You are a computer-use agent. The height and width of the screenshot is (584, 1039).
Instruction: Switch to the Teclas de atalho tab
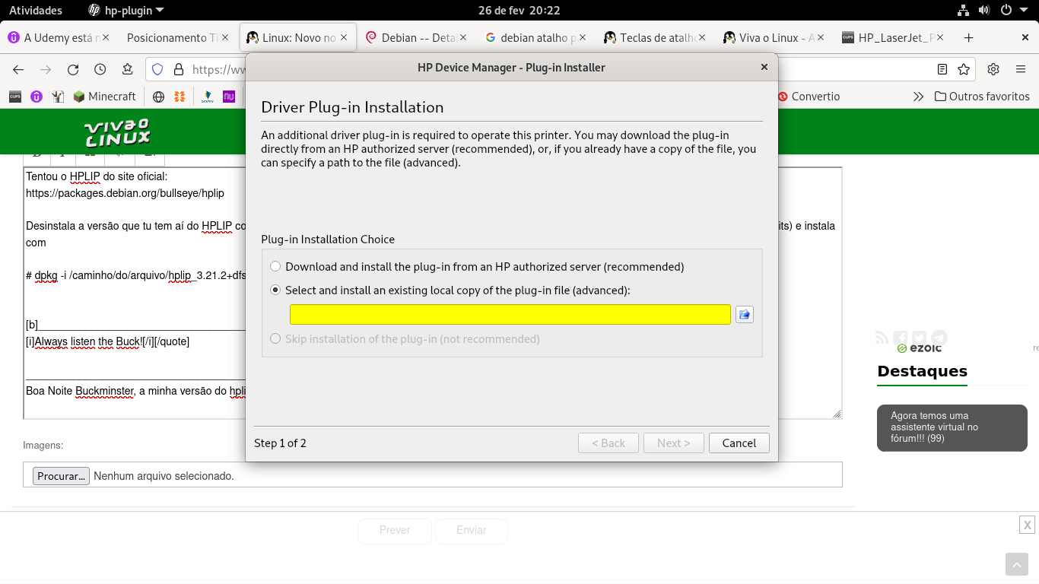pos(656,37)
